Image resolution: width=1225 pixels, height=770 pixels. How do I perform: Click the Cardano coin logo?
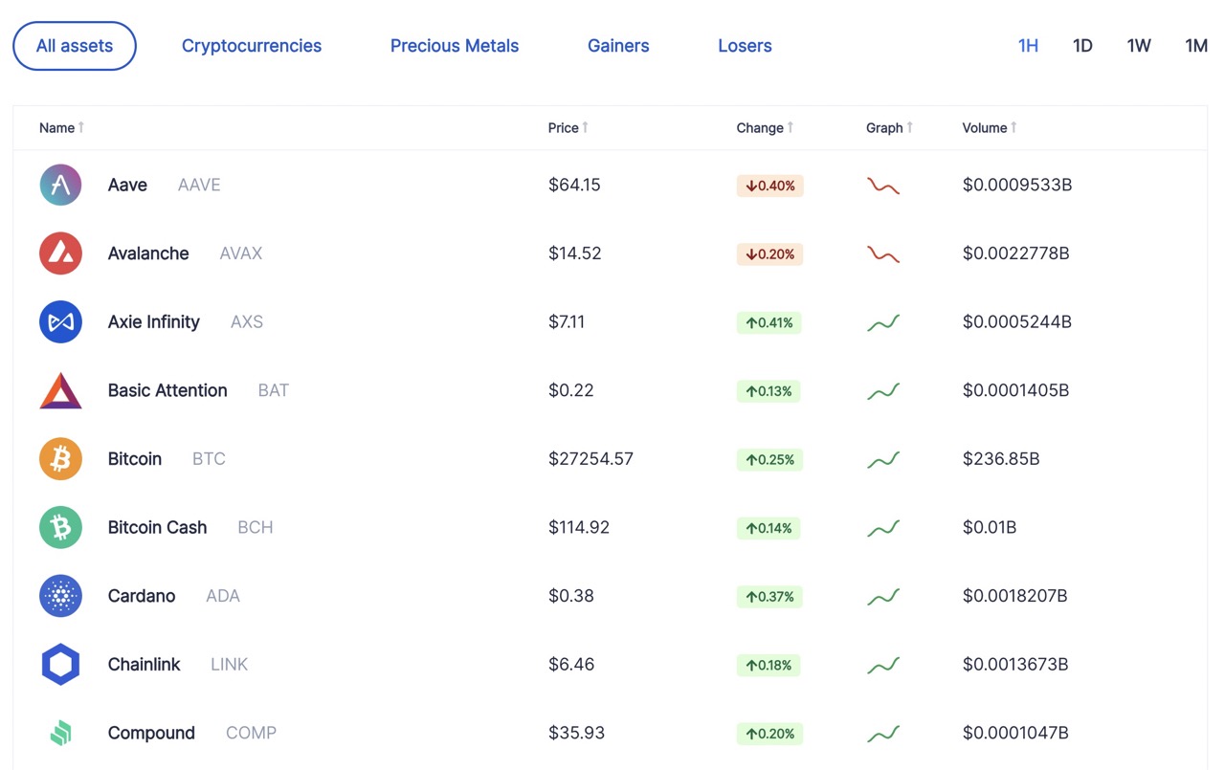point(60,596)
